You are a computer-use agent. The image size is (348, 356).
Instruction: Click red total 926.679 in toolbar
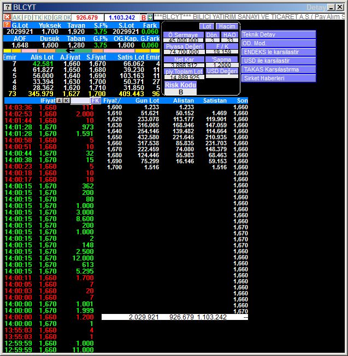tap(87, 17)
